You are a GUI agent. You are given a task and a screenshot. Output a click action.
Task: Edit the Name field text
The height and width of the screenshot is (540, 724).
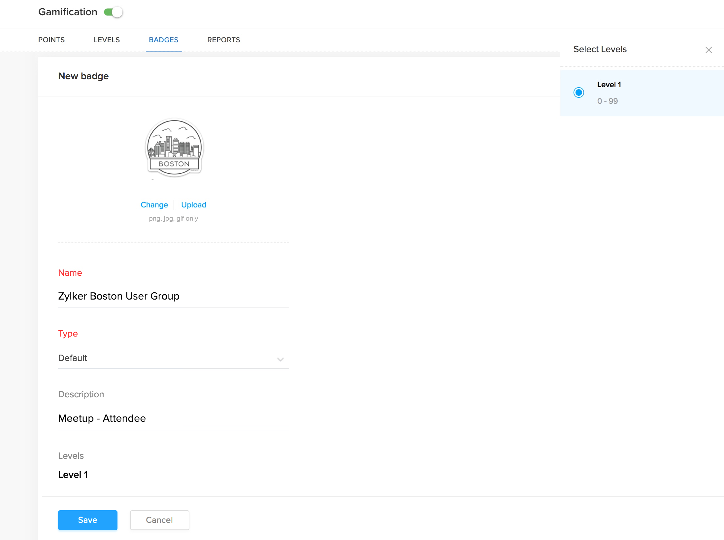pyautogui.click(x=173, y=296)
